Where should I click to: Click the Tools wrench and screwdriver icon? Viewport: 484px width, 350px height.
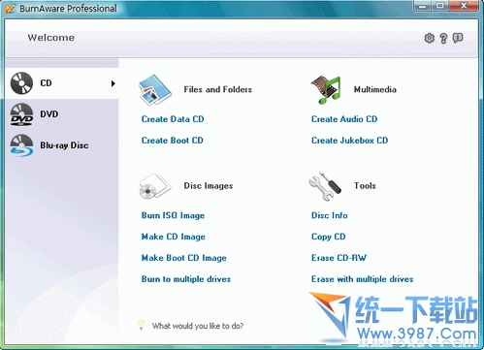pyautogui.click(x=325, y=186)
